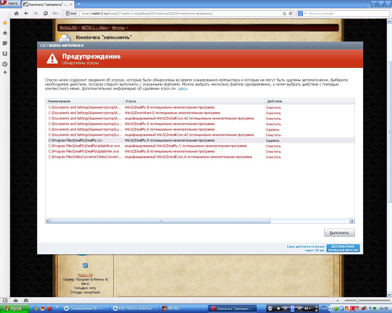Open the downloads panel icon
Screen dimensions: 392x313
(x=5, y=54)
